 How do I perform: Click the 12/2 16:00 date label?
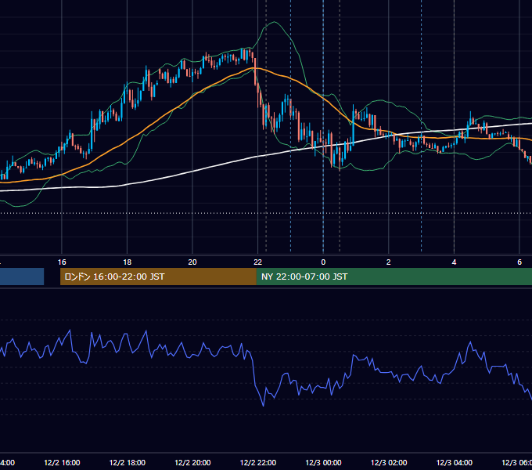[x=62, y=463]
